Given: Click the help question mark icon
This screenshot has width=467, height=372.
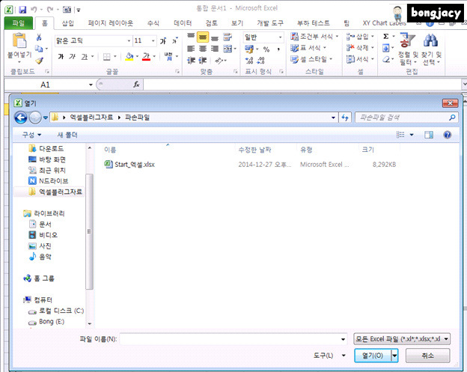Looking at the screenshot, I should 447,135.
